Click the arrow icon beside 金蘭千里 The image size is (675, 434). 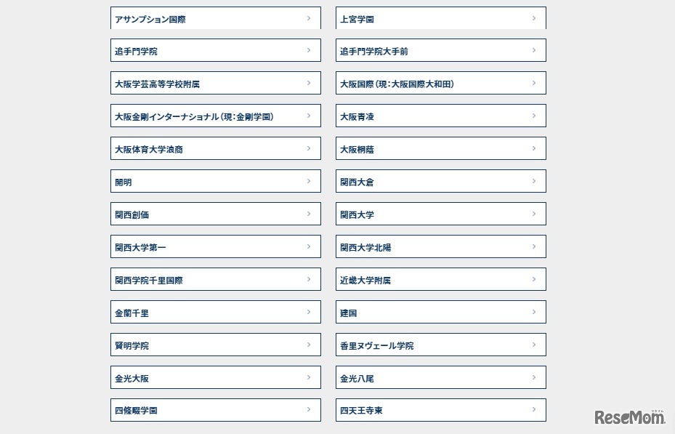[x=309, y=312]
